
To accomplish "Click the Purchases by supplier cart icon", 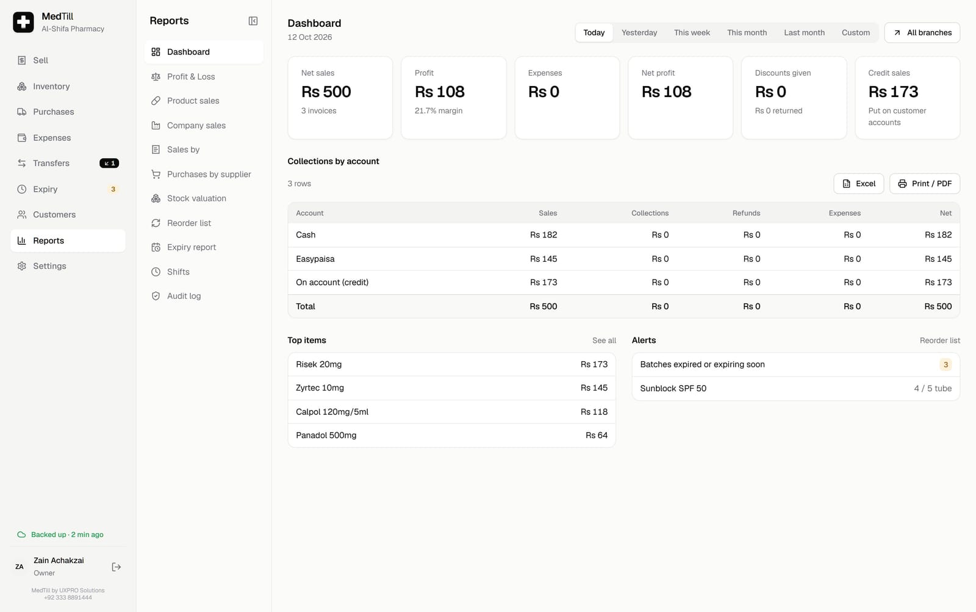I will coord(156,174).
